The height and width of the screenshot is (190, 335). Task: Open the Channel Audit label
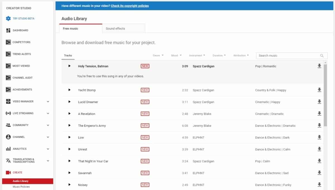coord(23,78)
